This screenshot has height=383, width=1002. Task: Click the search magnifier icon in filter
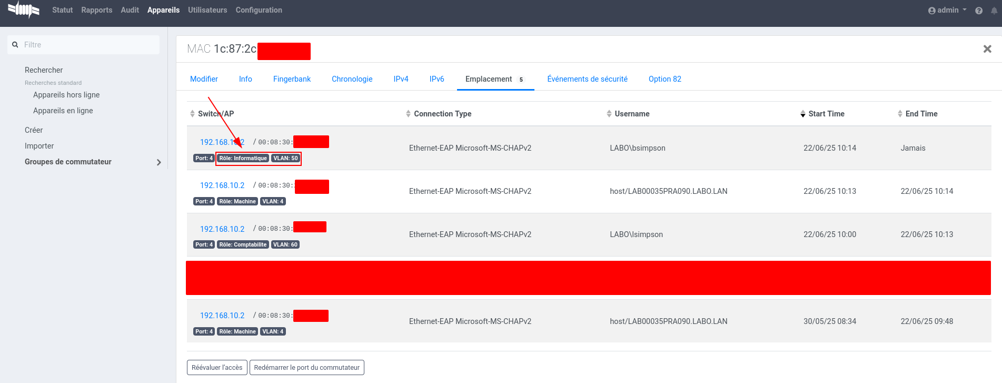pyautogui.click(x=15, y=45)
